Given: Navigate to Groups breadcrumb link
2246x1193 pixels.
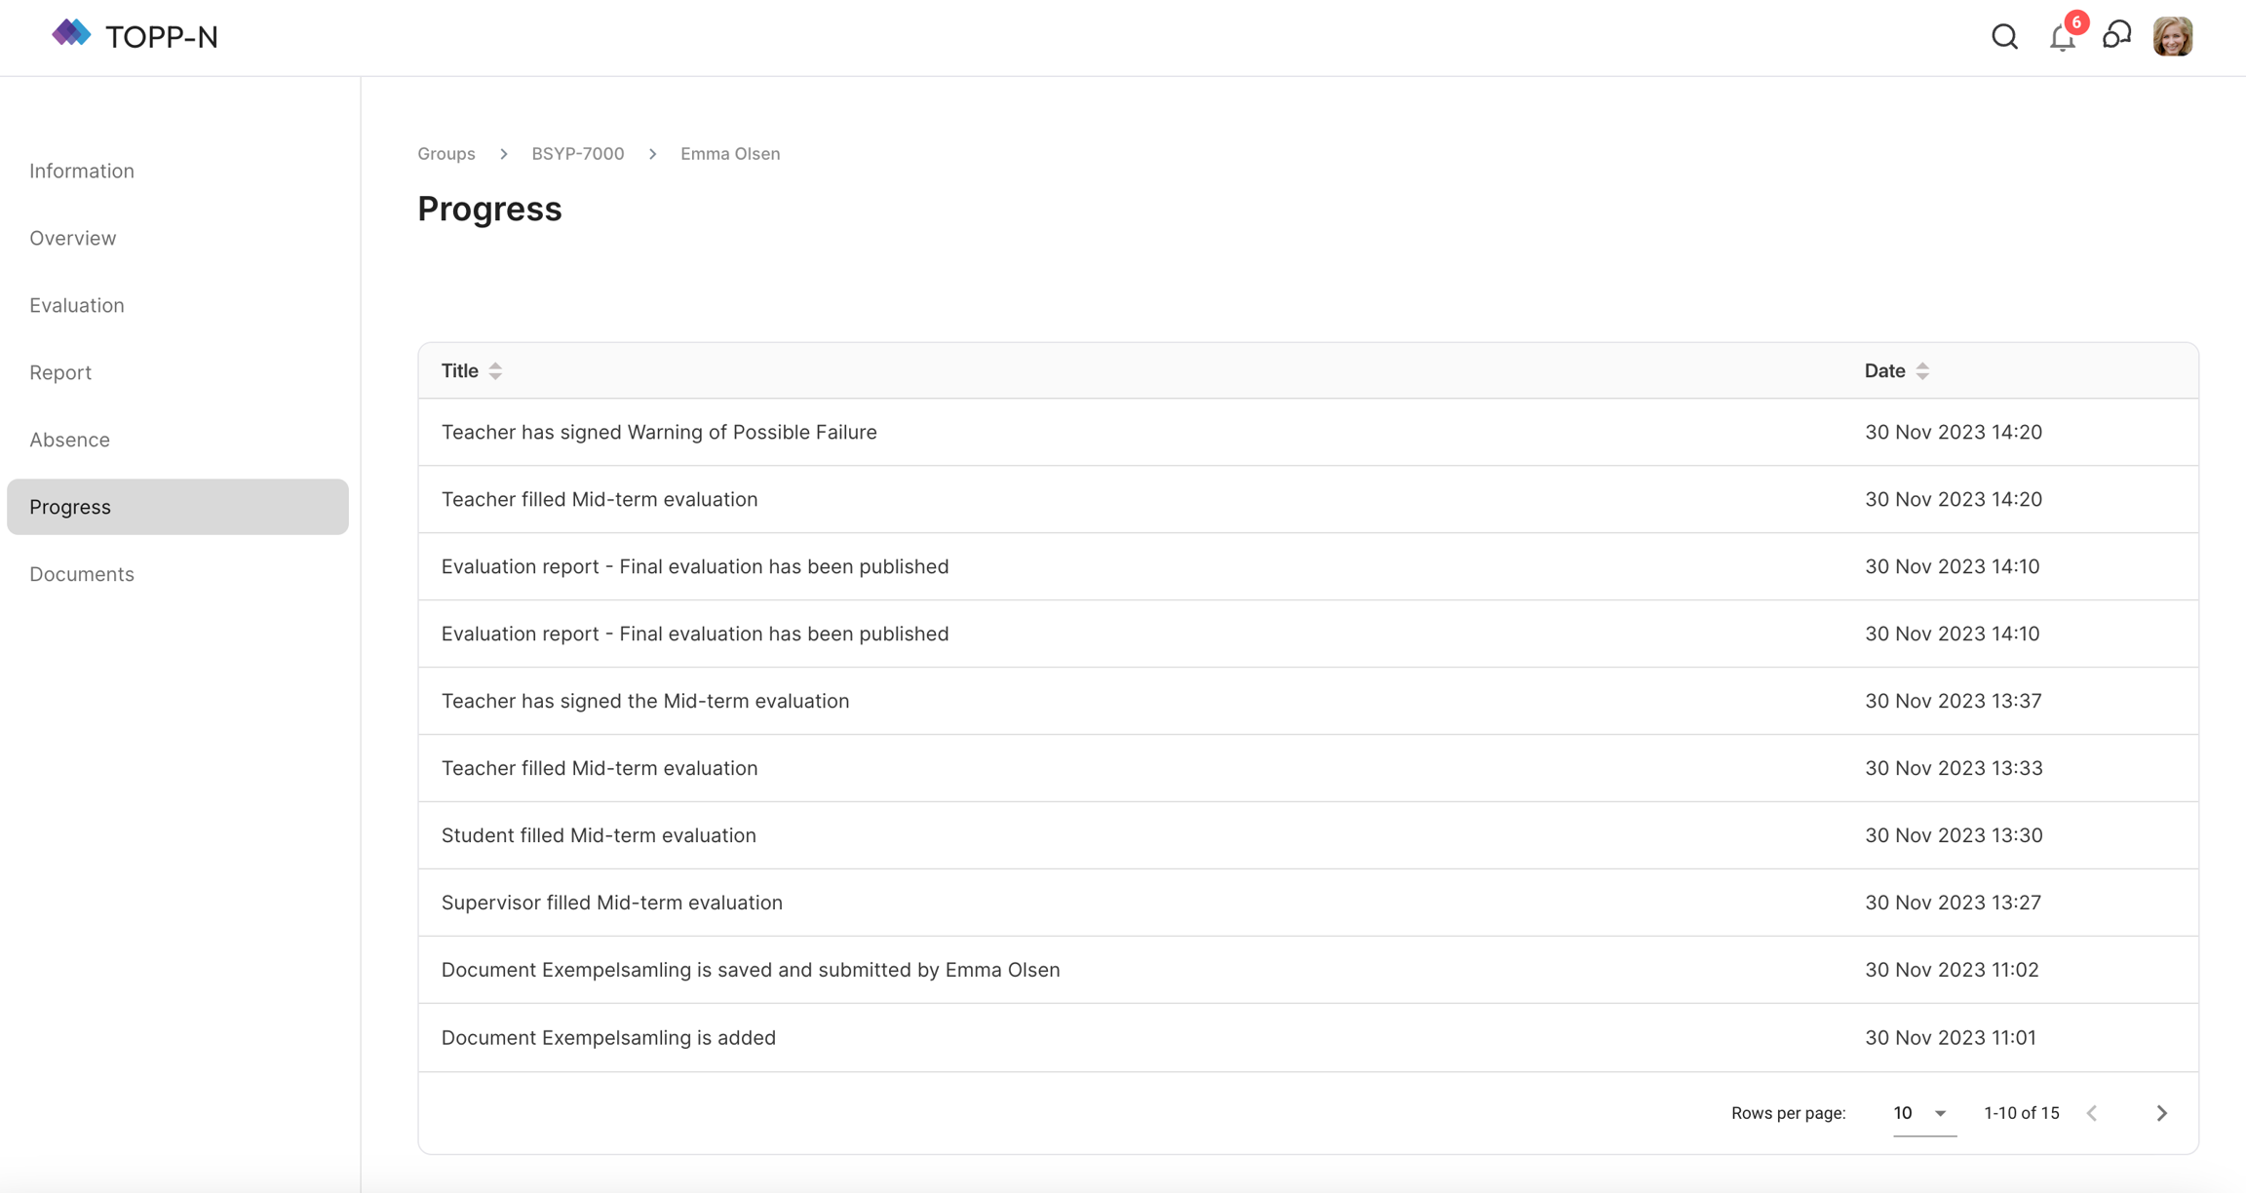Looking at the screenshot, I should (x=446, y=154).
